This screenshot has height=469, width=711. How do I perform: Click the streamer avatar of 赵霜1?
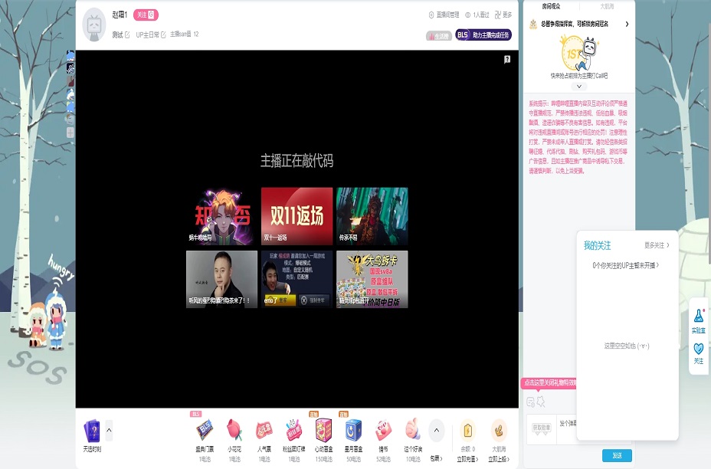(94, 25)
